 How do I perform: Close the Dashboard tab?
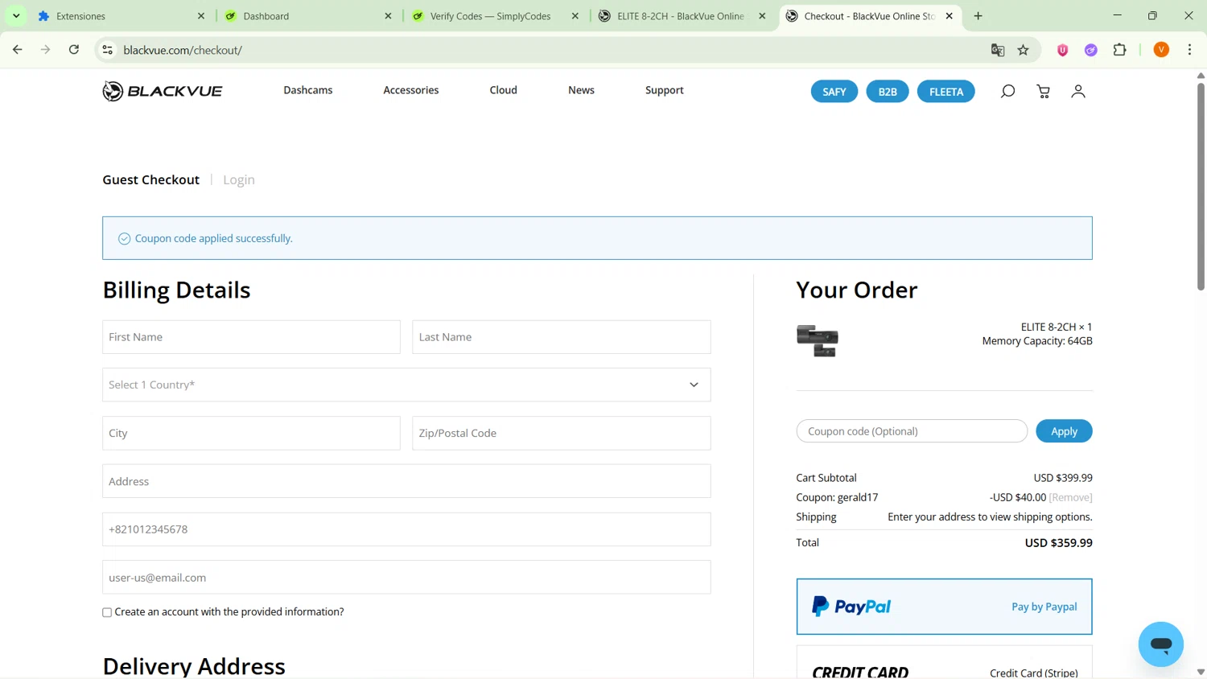(x=388, y=16)
